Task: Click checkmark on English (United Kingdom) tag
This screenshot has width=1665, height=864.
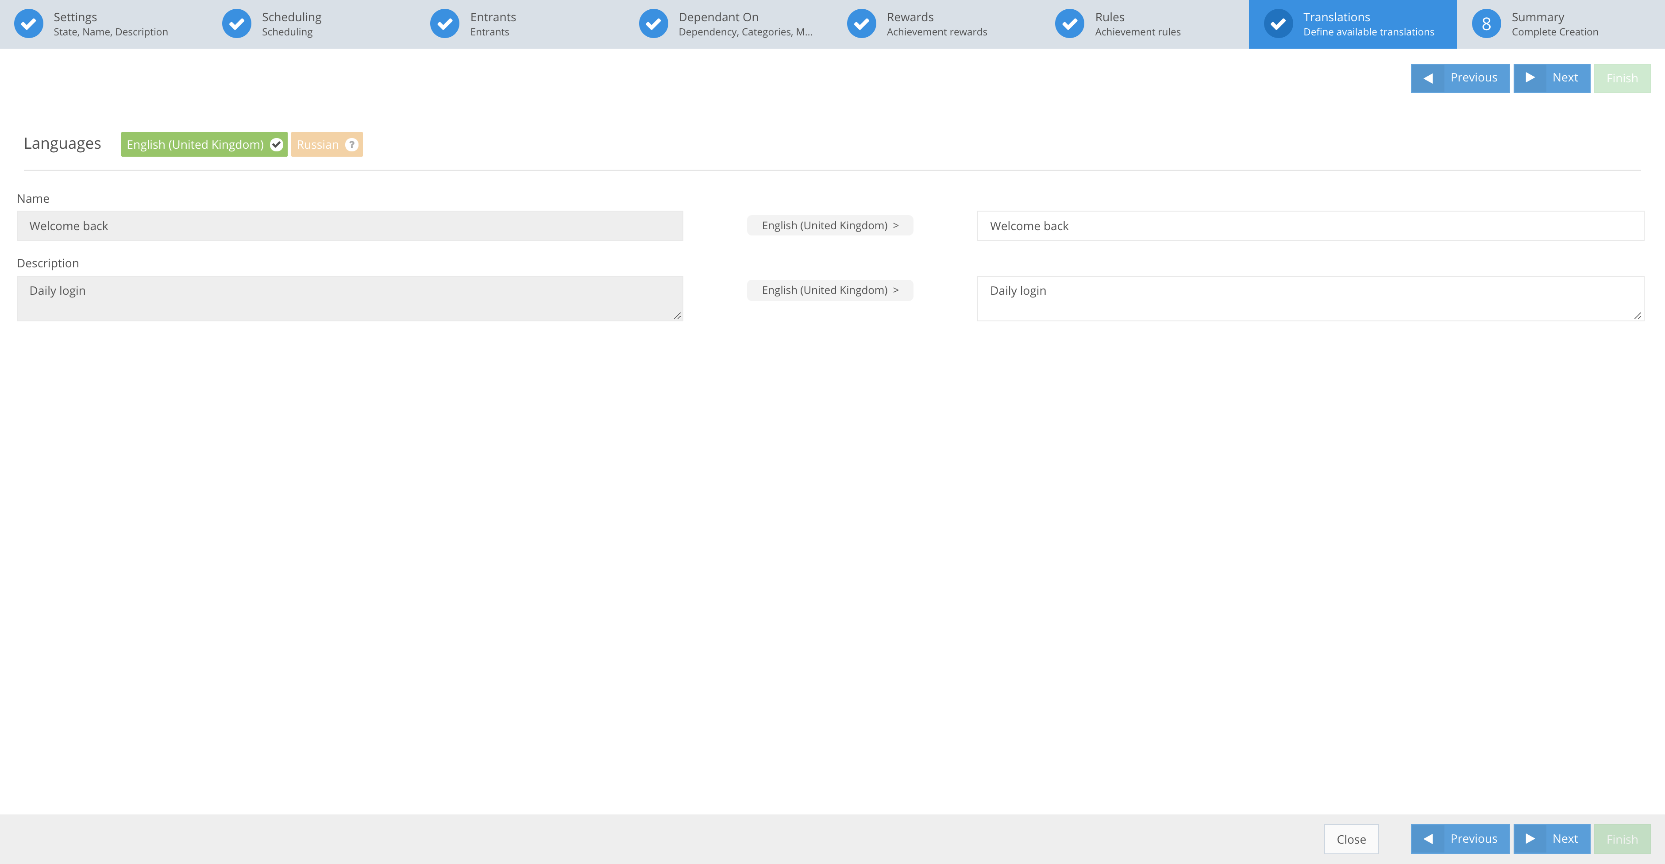Action: pos(277,145)
